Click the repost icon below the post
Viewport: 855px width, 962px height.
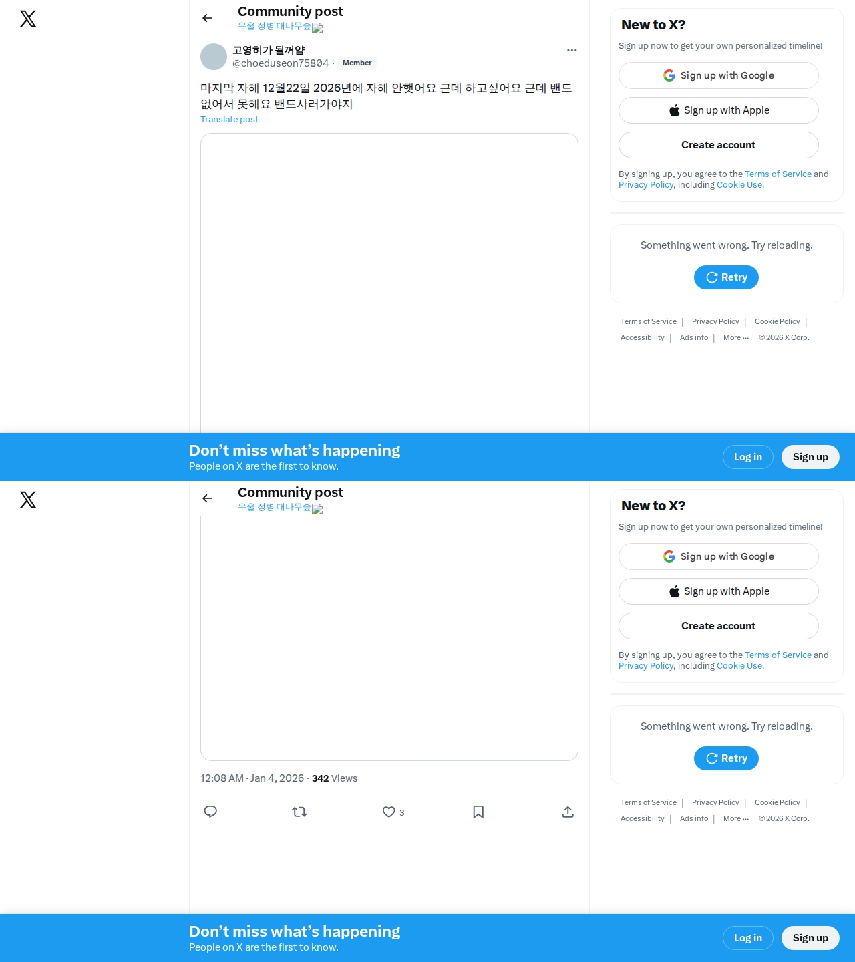tap(299, 812)
